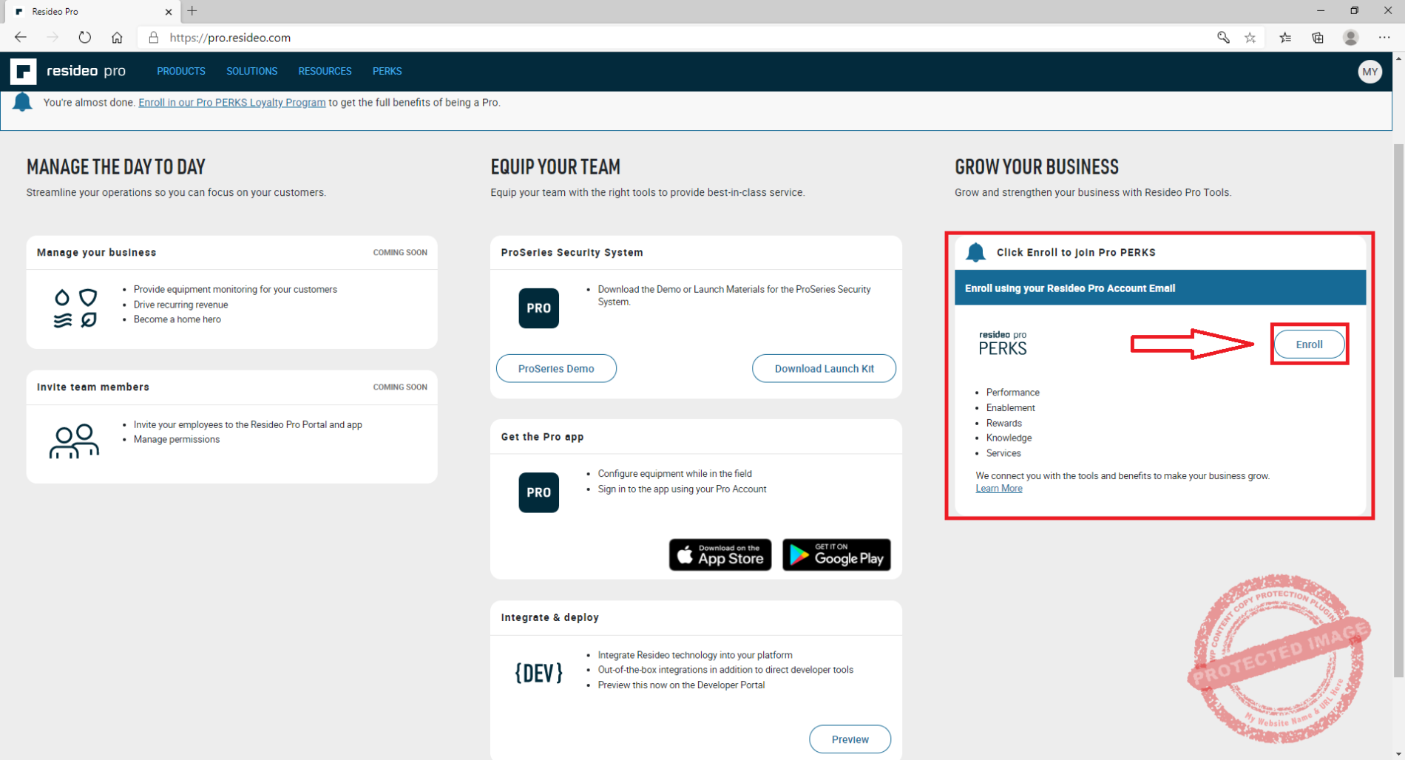Click the ProSeries Demo button
This screenshot has height=760, width=1405.
556,368
